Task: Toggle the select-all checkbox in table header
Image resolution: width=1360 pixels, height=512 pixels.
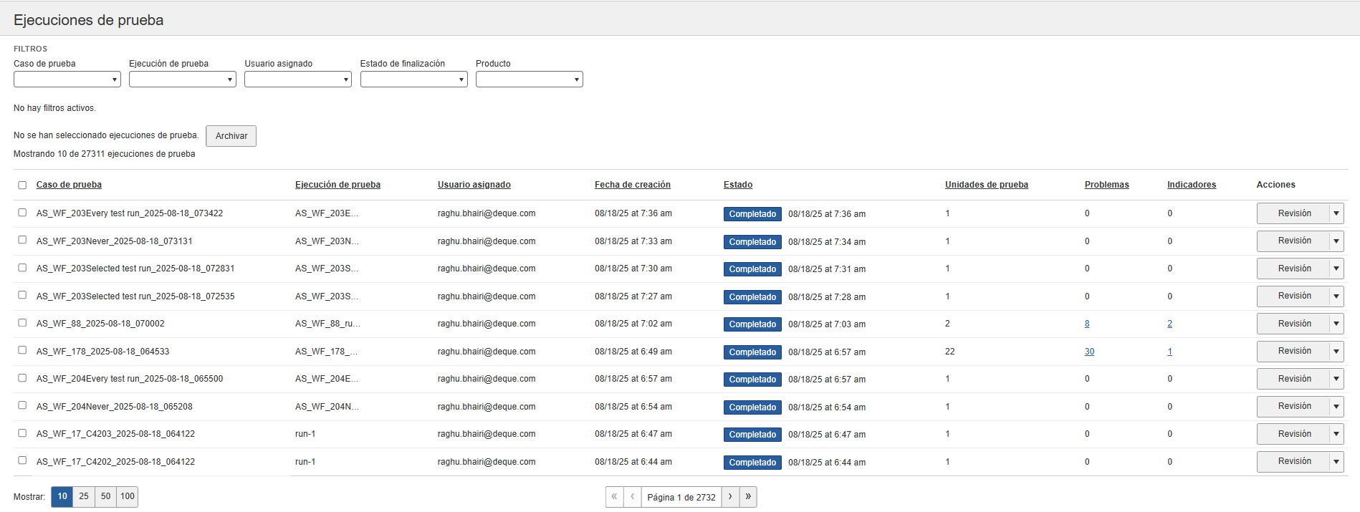Action: coord(22,185)
